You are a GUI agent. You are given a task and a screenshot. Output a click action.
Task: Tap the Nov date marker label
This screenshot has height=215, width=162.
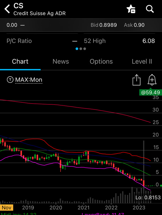(x=6, y=207)
